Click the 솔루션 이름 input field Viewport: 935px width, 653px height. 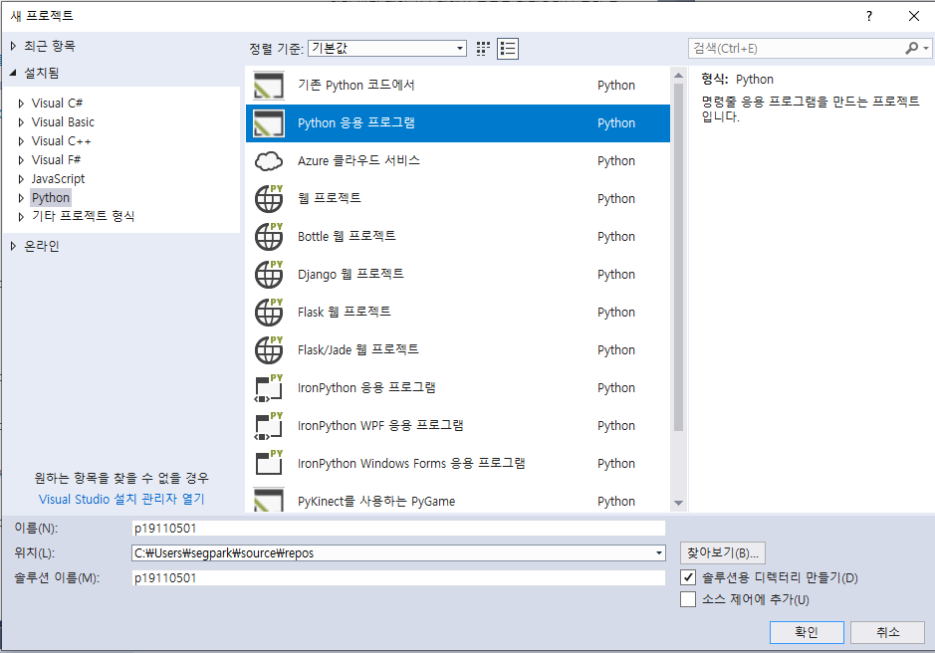point(398,578)
